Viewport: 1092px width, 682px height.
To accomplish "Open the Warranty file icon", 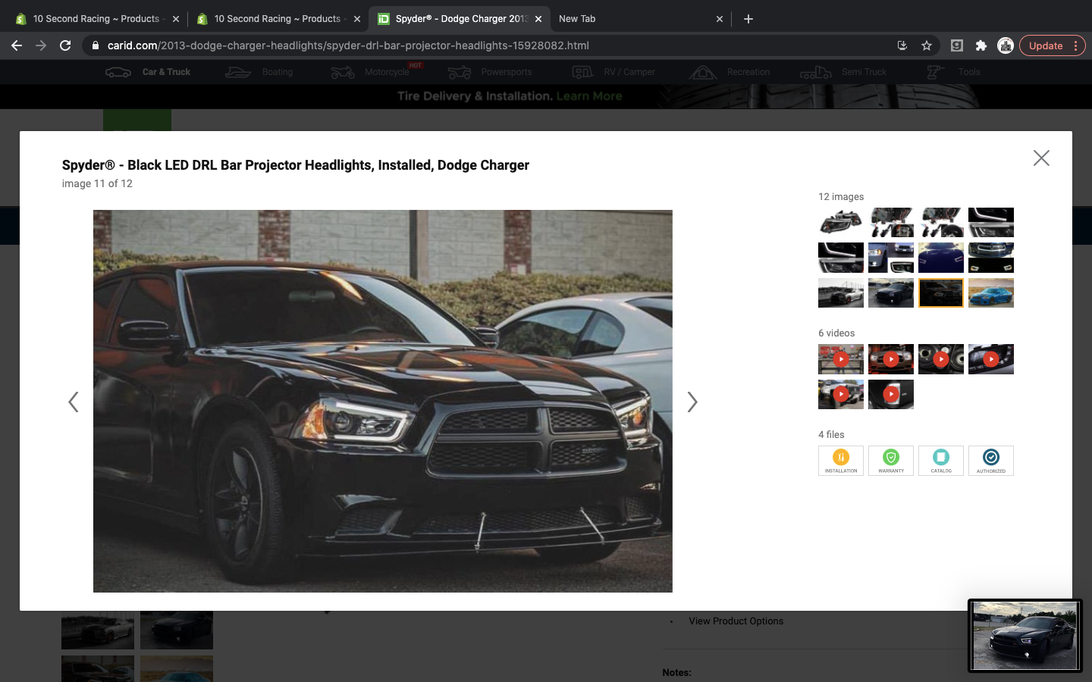I will pos(890,460).
